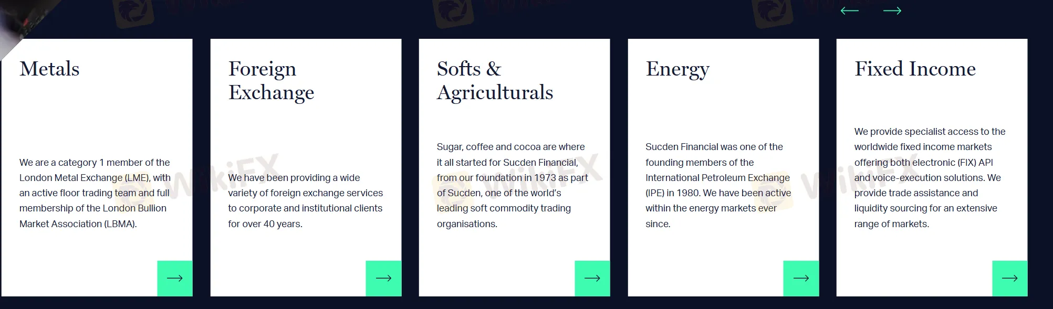Select the Energy card title

[x=677, y=70]
